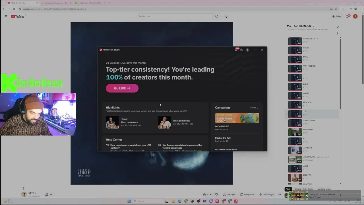The image size is (364, 205).
Task: Reload the browser page
Action: 14,9
